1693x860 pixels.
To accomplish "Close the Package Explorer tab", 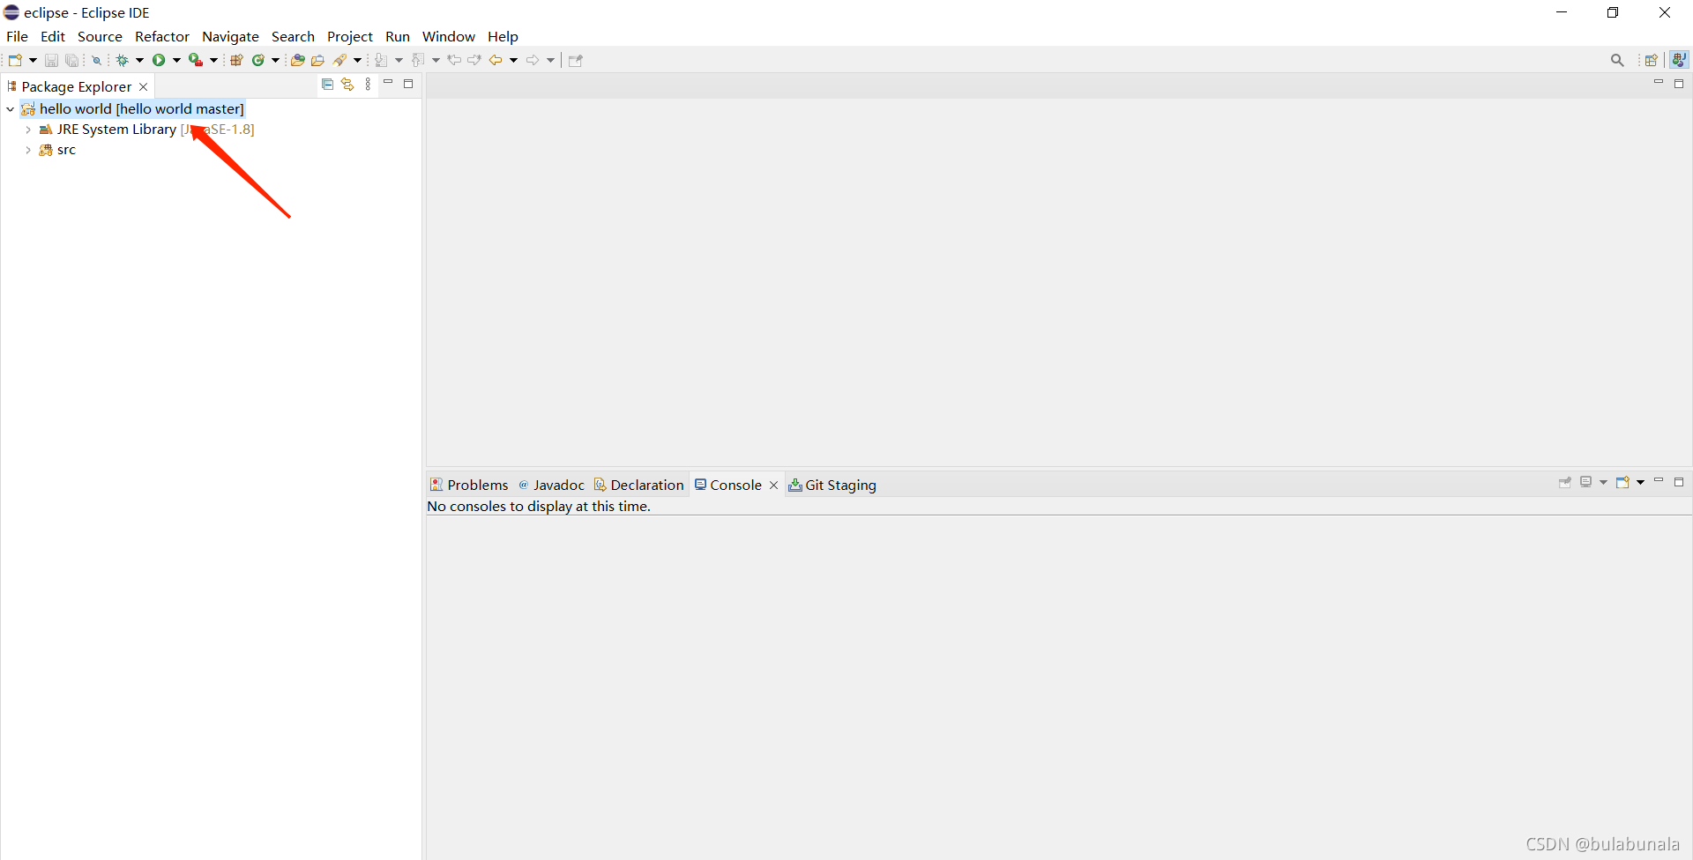I will point(144,86).
